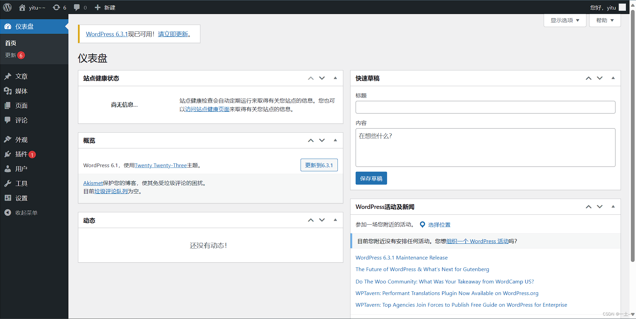The width and height of the screenshot is (636, 319).
Task: Open the Media library from sidebar
Action: [x=21, y=91]
